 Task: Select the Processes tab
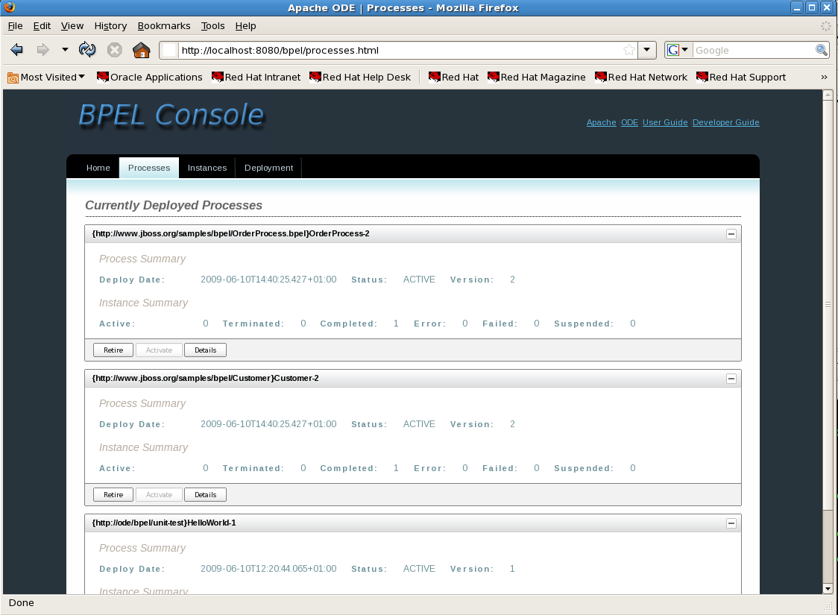(x=149, y=168)
